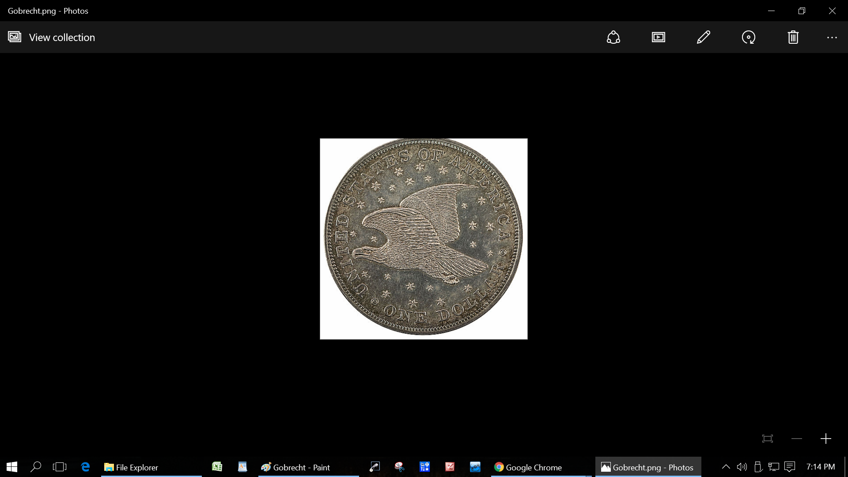This screenshot has height=477, width=848.
Task: Switch to Google Chrome in taskbar
Action: pyautogui.click(x=528, y=467)
